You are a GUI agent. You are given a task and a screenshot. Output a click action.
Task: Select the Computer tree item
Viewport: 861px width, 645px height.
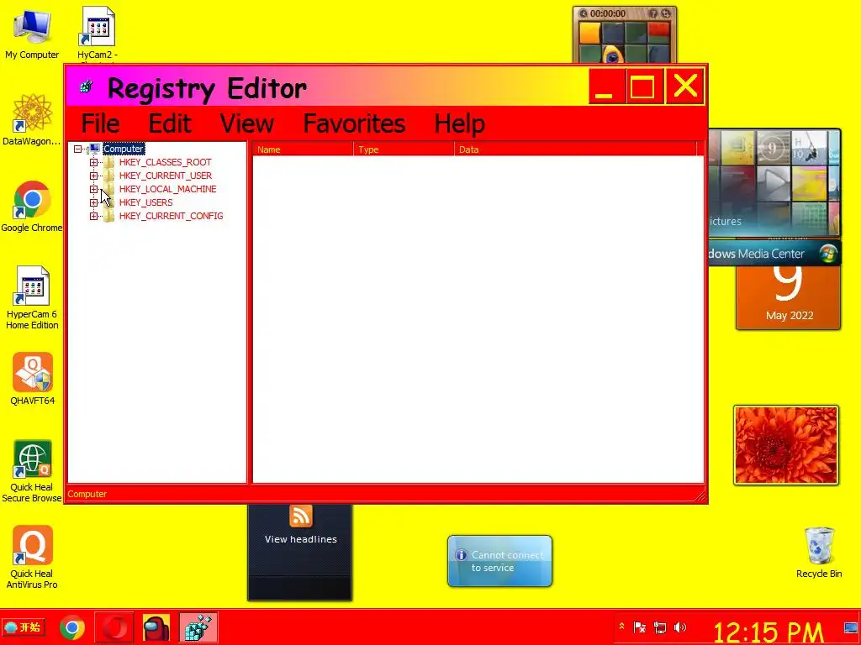point(124,149)
